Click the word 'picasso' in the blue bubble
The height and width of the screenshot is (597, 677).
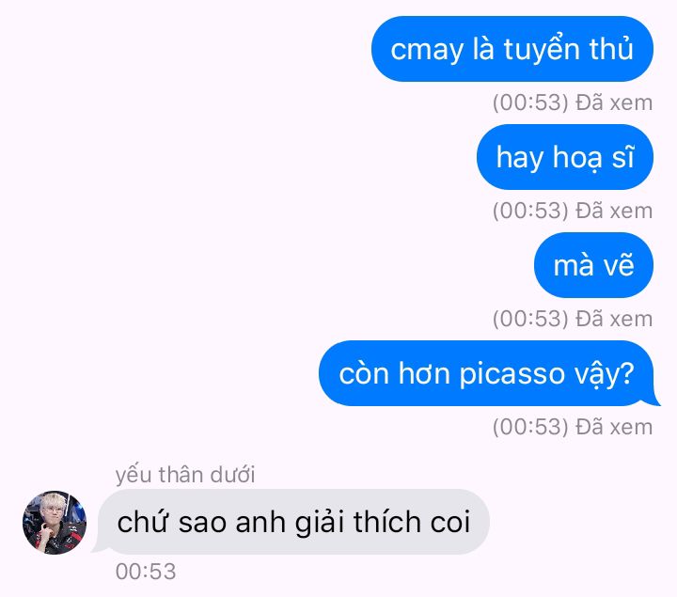[512, 374]
